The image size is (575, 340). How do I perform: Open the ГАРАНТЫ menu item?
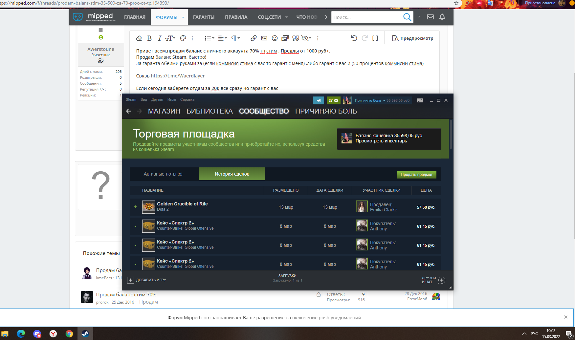[x=204, y=17]
